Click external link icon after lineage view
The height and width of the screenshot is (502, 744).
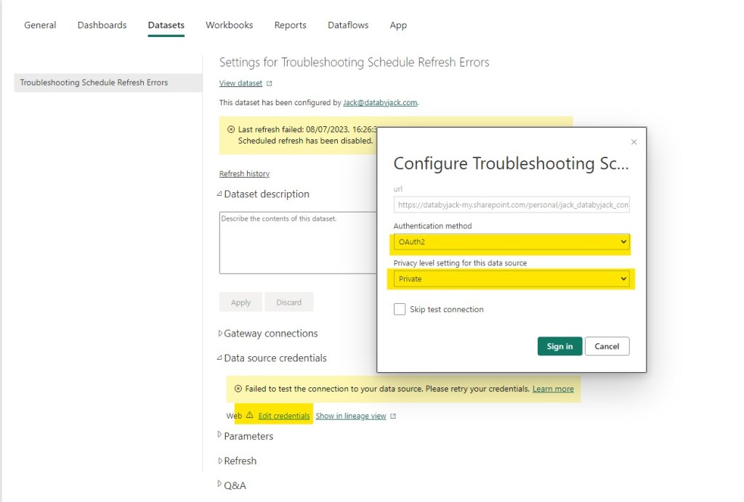[x=393, y=416]
